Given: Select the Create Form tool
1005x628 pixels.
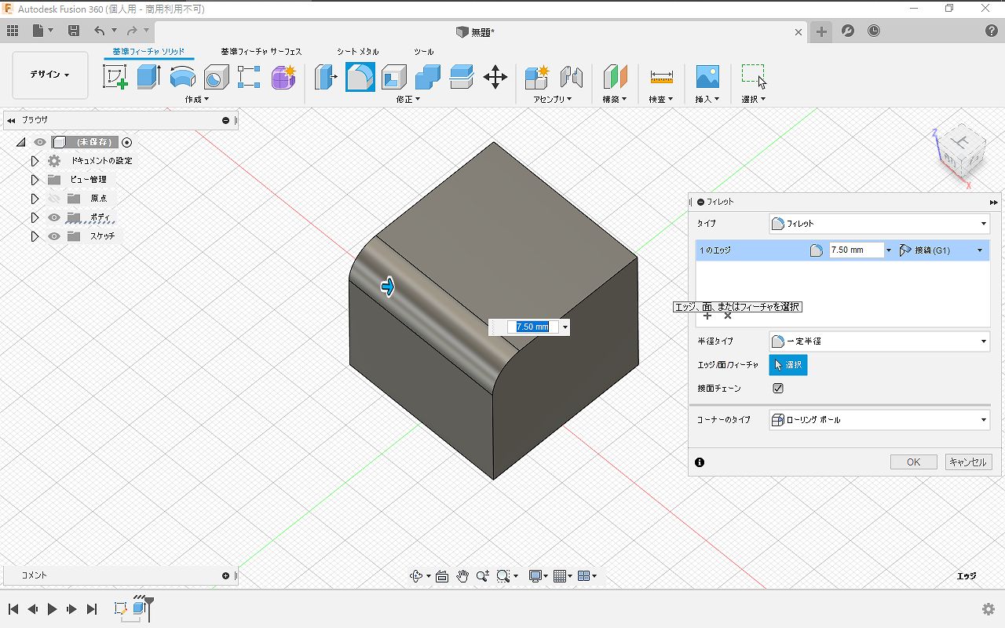Looking at the screenshot, I should pyautogui.click(x=283, y=77).
